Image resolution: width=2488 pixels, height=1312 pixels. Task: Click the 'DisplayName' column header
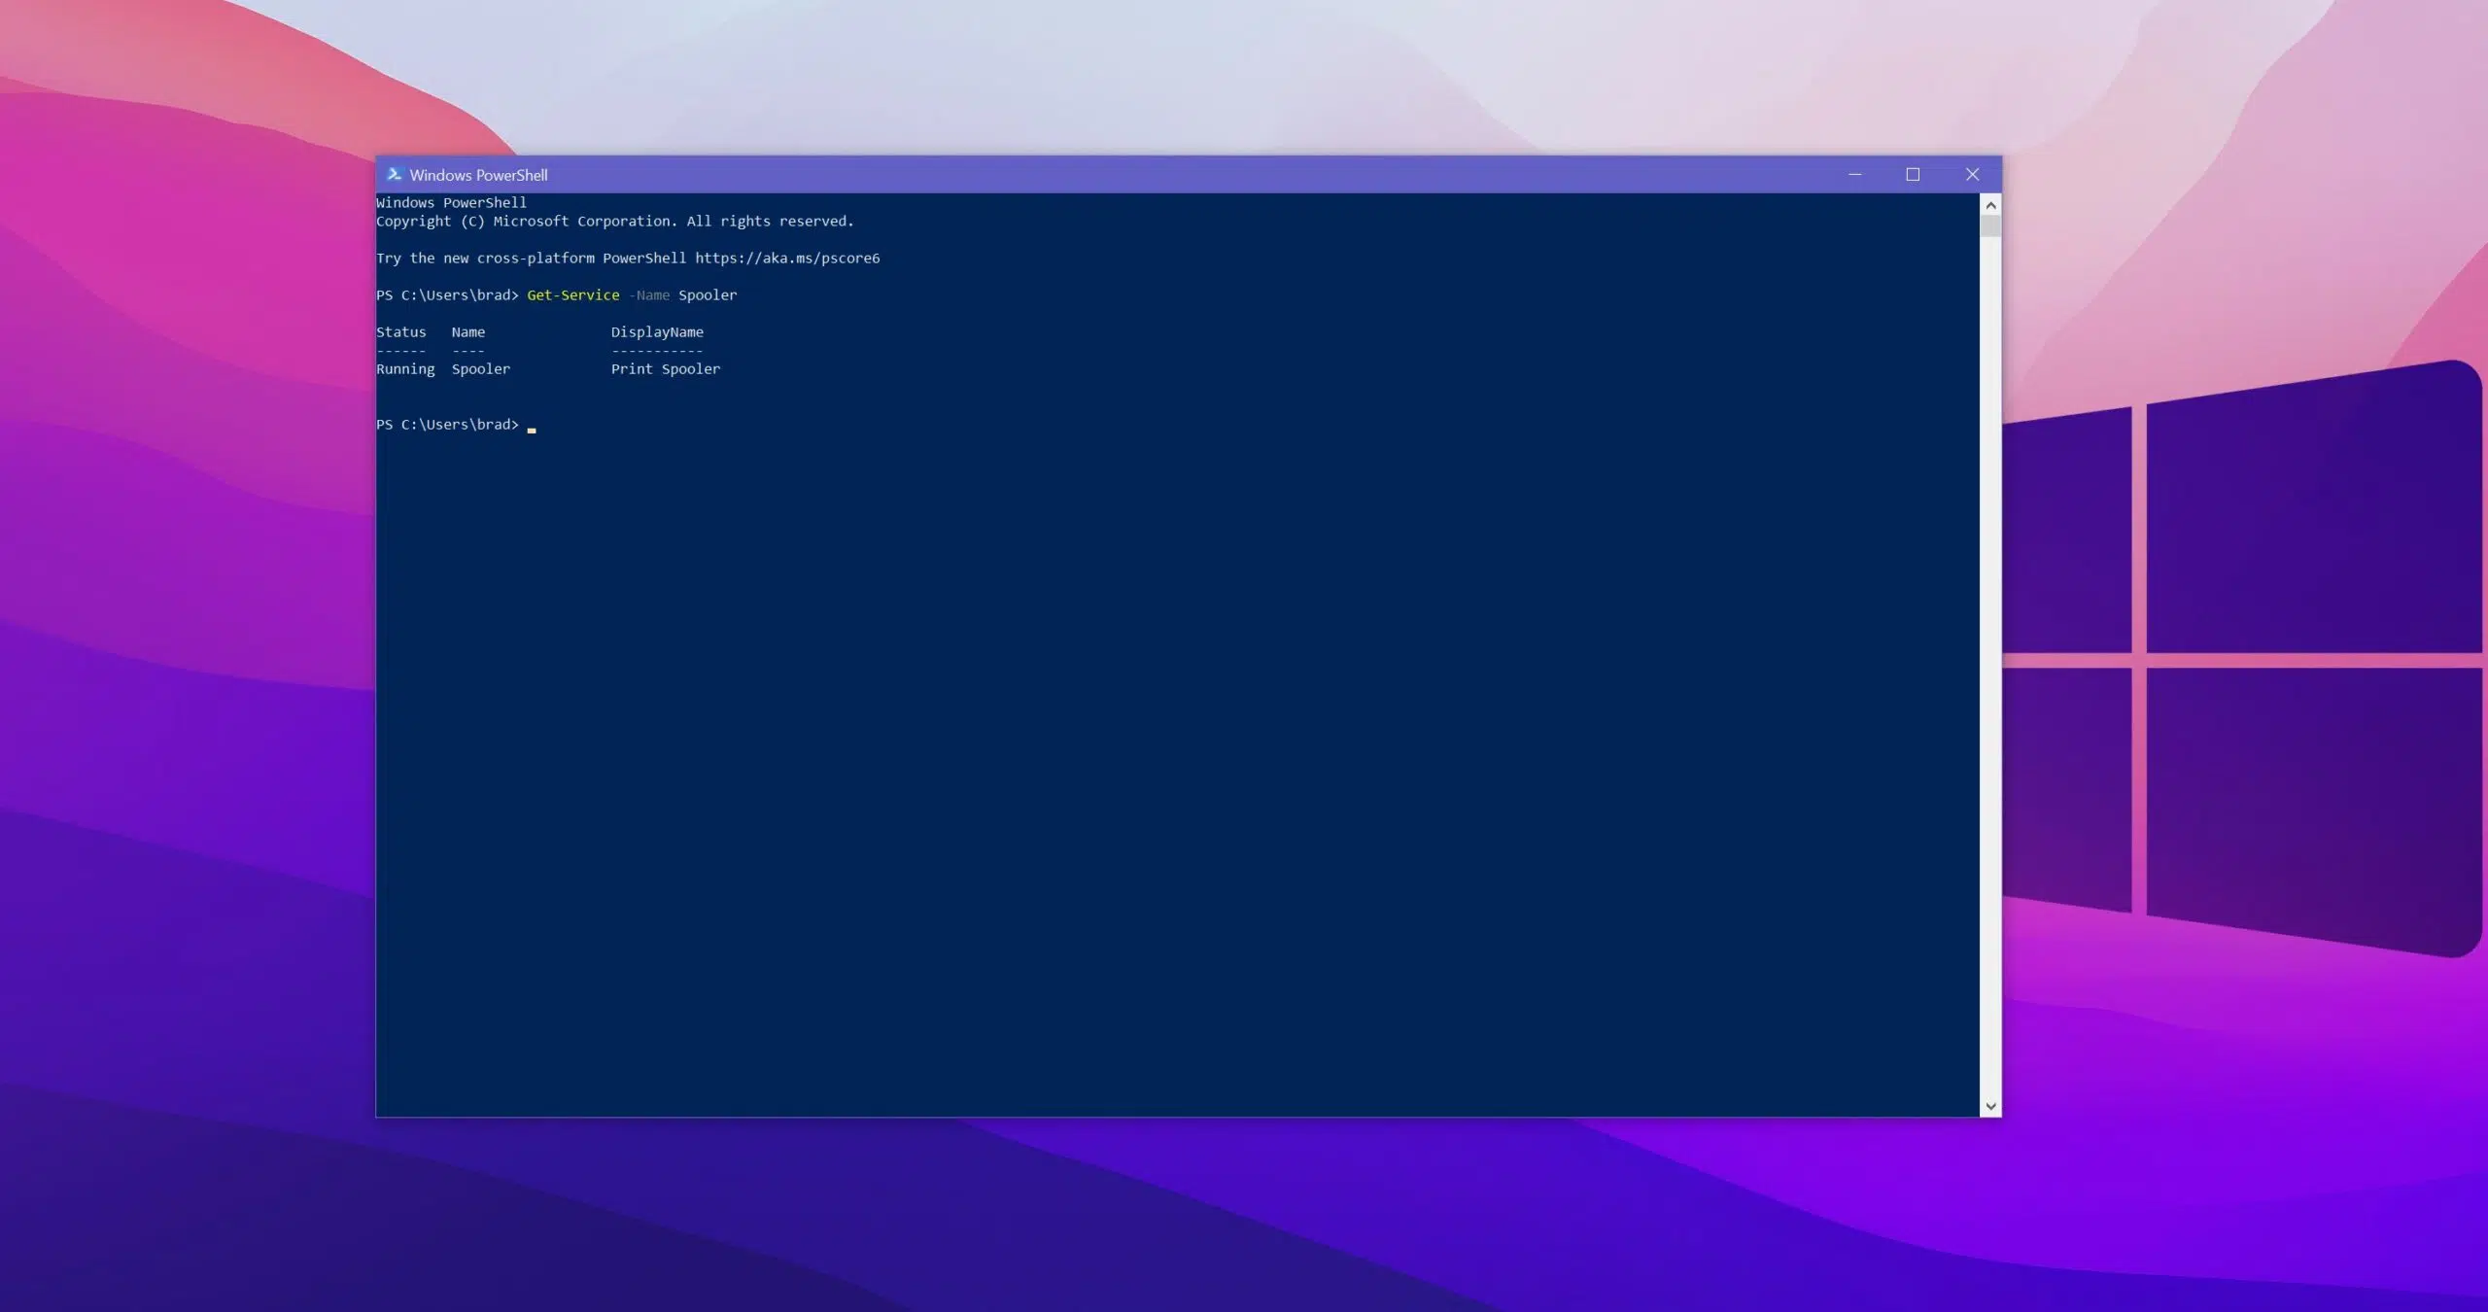pyautogui.click(x=657, y=332)
